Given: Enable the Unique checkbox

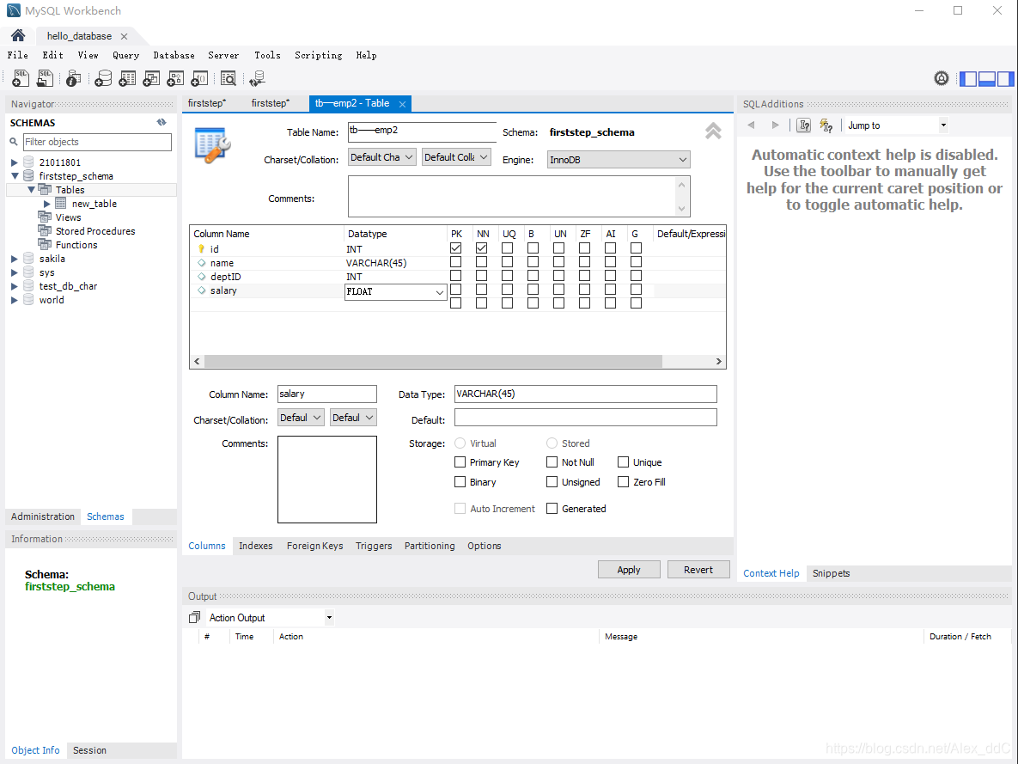Looking at the screenshot, I should (x=624, y=461).
